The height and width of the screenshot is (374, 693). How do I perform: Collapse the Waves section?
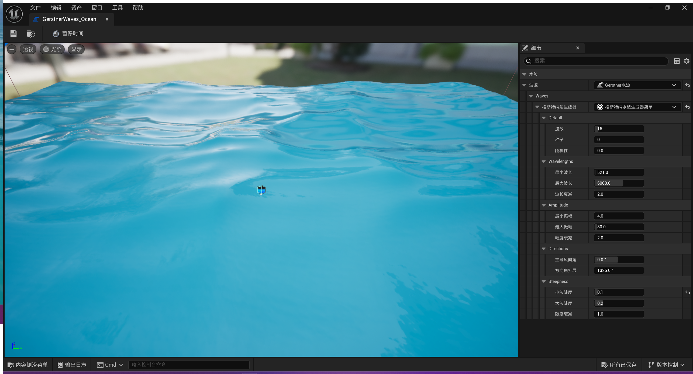coord(531,96)
